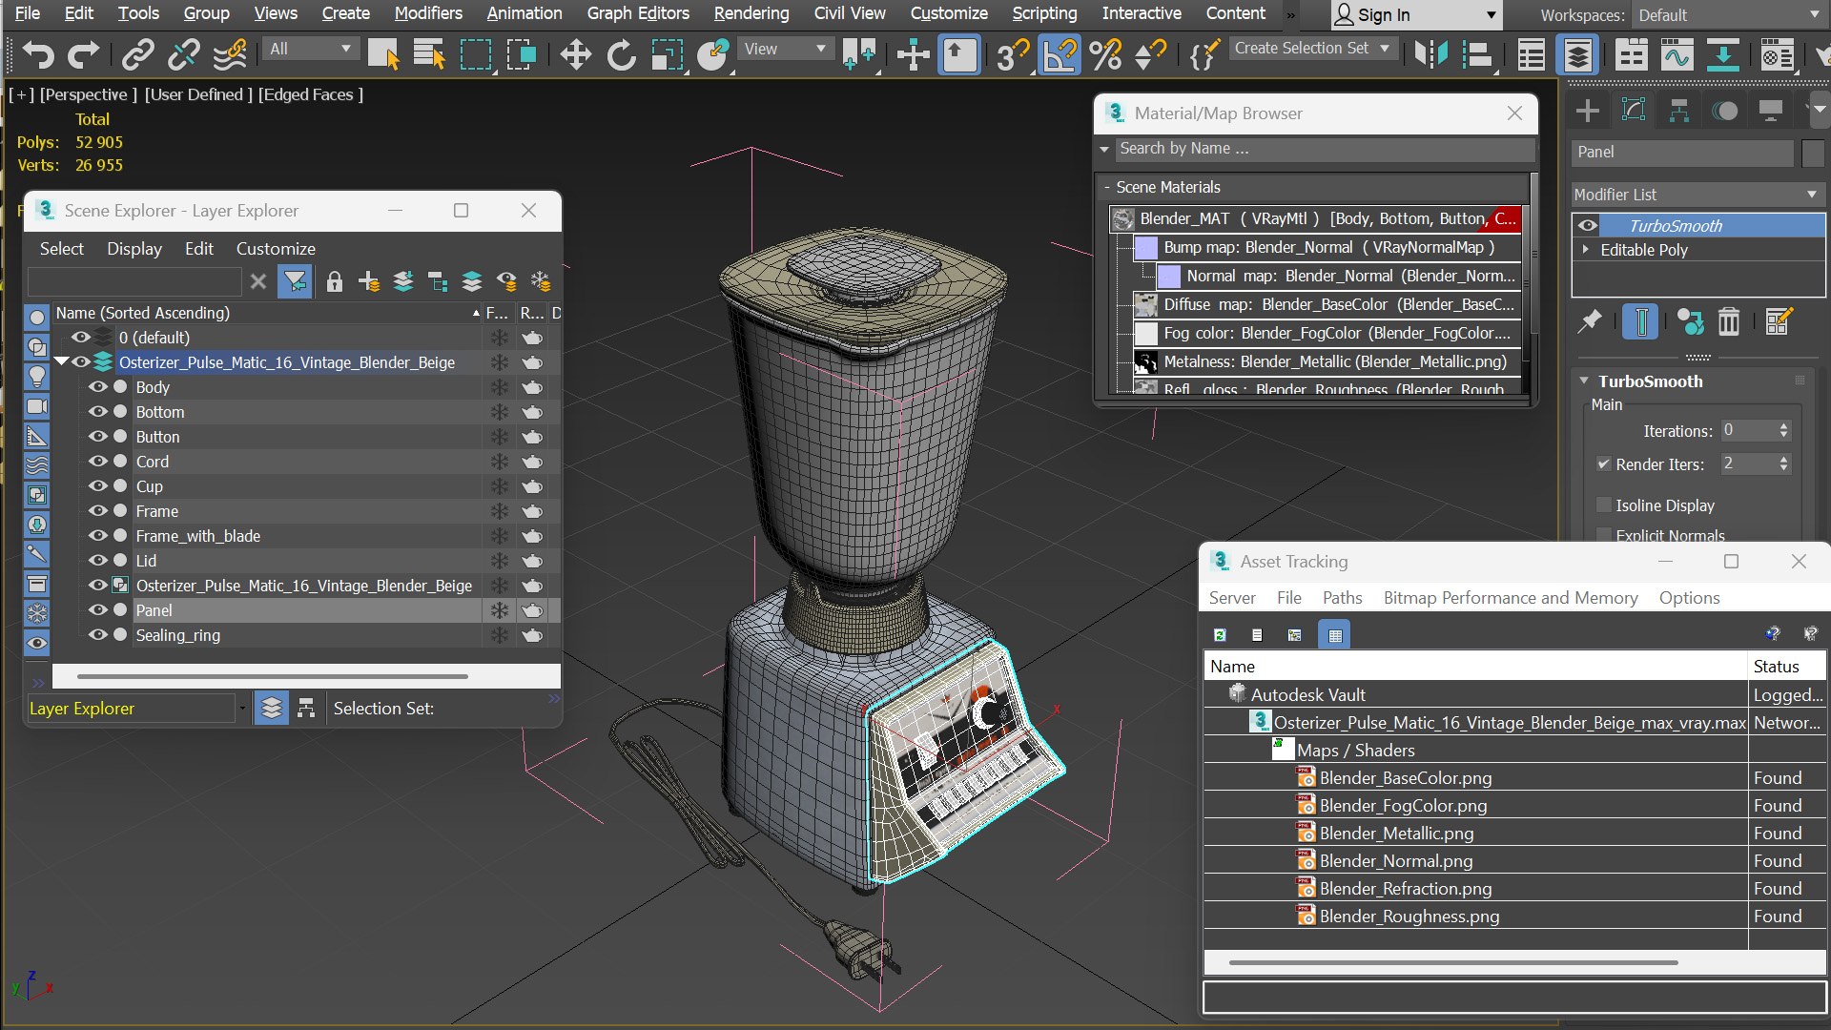Open Paths menu in Asset Tracking

(1342, 598)
